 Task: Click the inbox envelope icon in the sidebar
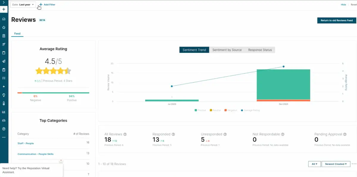pyautogui.click(x=4, y=120)
